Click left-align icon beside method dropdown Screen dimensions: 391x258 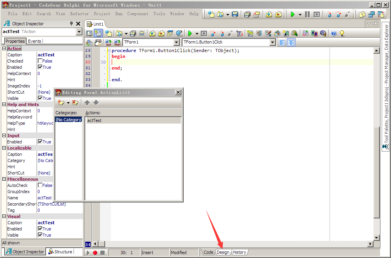pyautogui.click(x=282, y=42)
